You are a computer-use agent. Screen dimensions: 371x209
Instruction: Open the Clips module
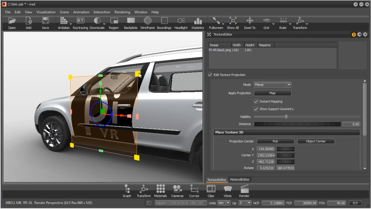(211, 189)
